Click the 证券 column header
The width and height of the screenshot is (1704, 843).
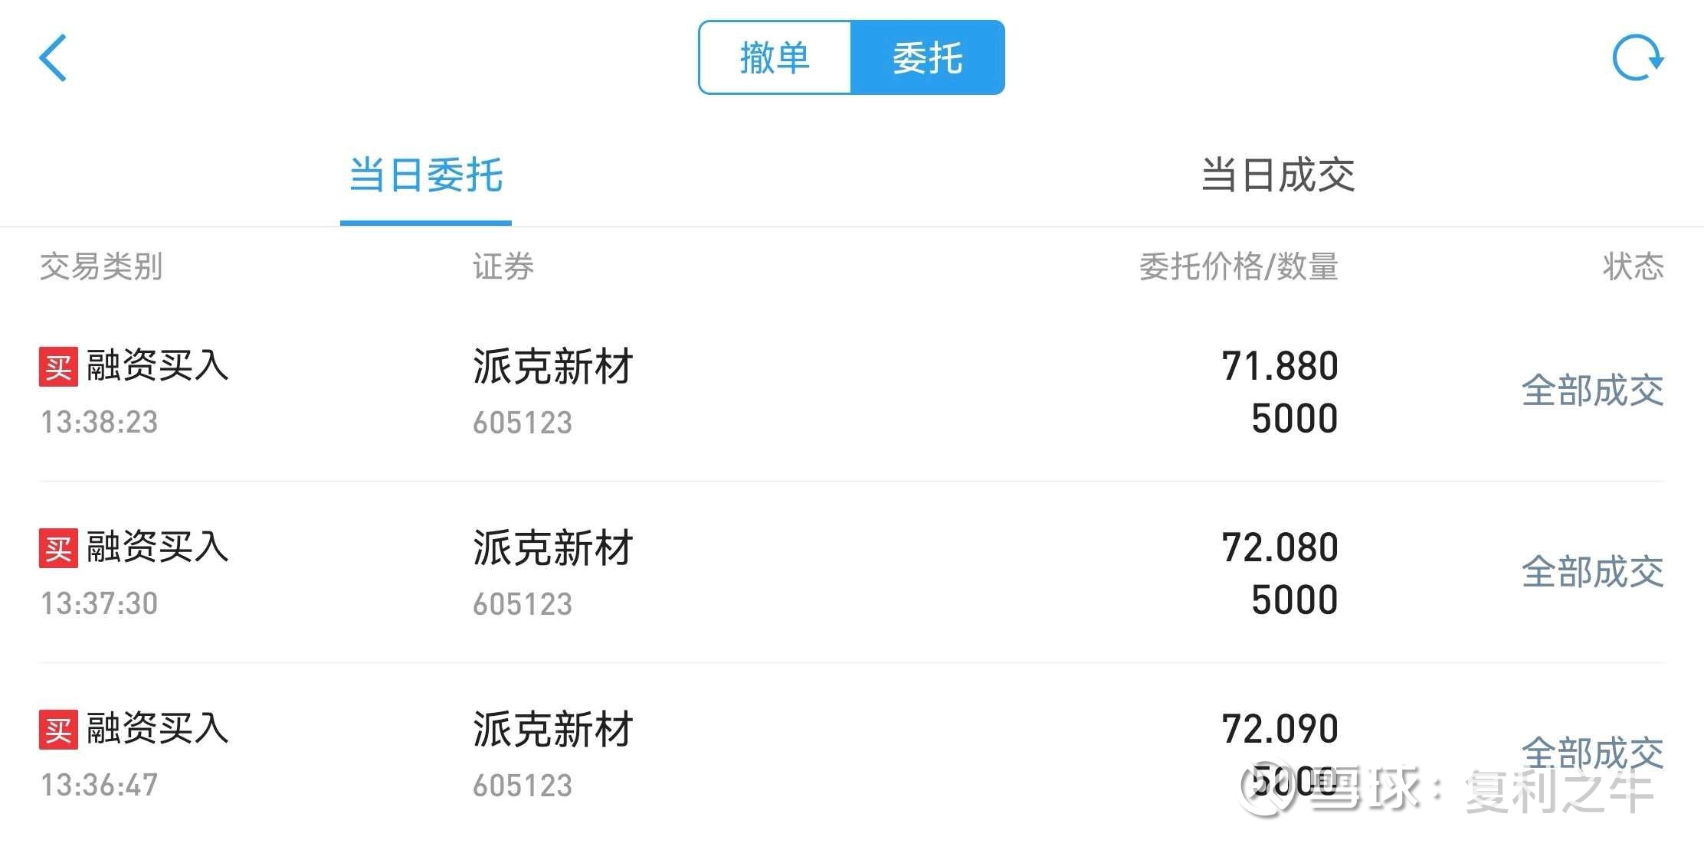click(x=503, y=267)
